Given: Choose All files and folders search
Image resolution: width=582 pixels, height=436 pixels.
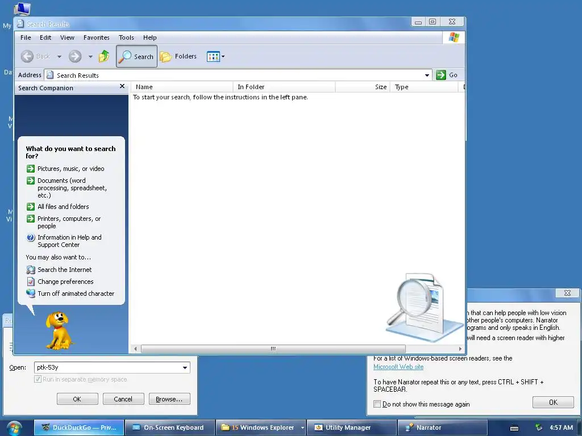Looking at the screenshot, I should click(x=63, y=207).
